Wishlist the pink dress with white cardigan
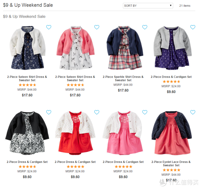The image size is (200, 188). coord(145,112)
